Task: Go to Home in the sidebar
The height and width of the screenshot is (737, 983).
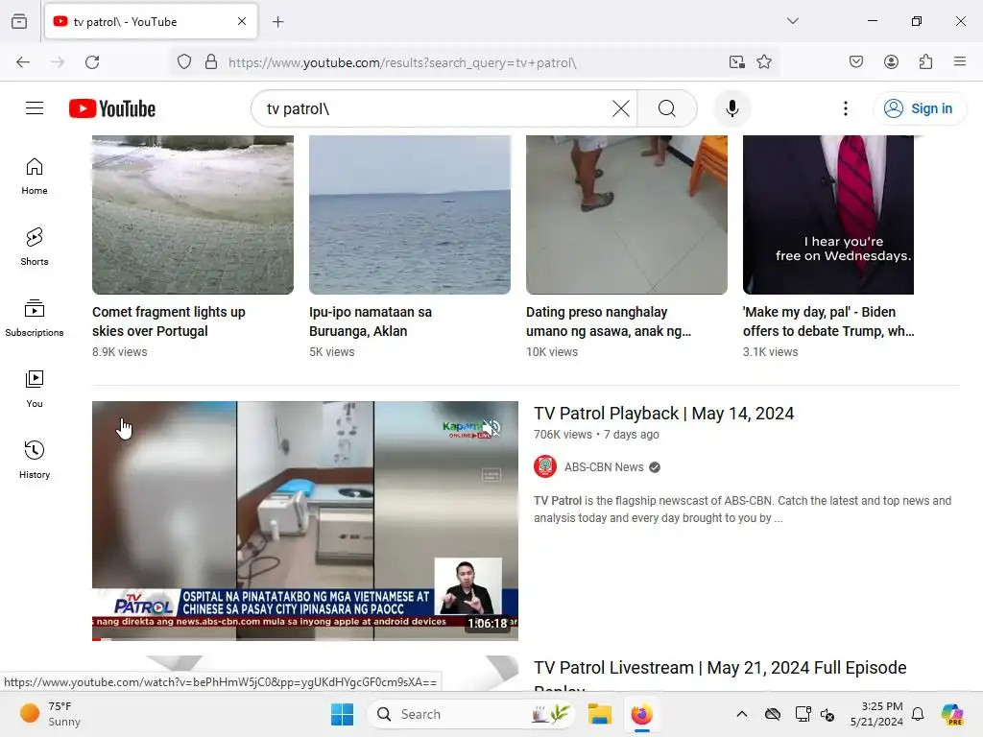Action: coord(35,177)
